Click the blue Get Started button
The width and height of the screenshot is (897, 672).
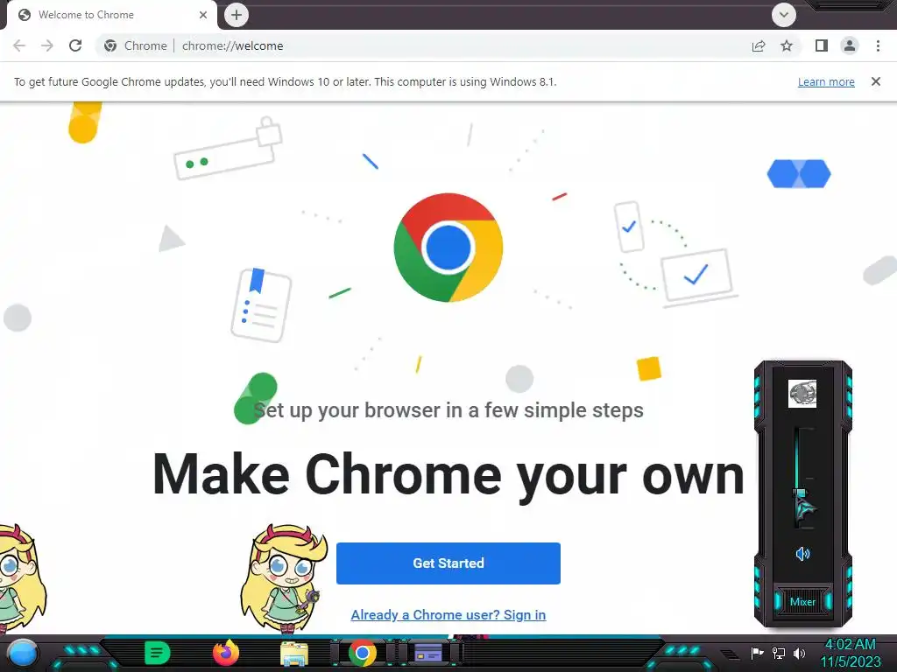(x=448, y=563)
